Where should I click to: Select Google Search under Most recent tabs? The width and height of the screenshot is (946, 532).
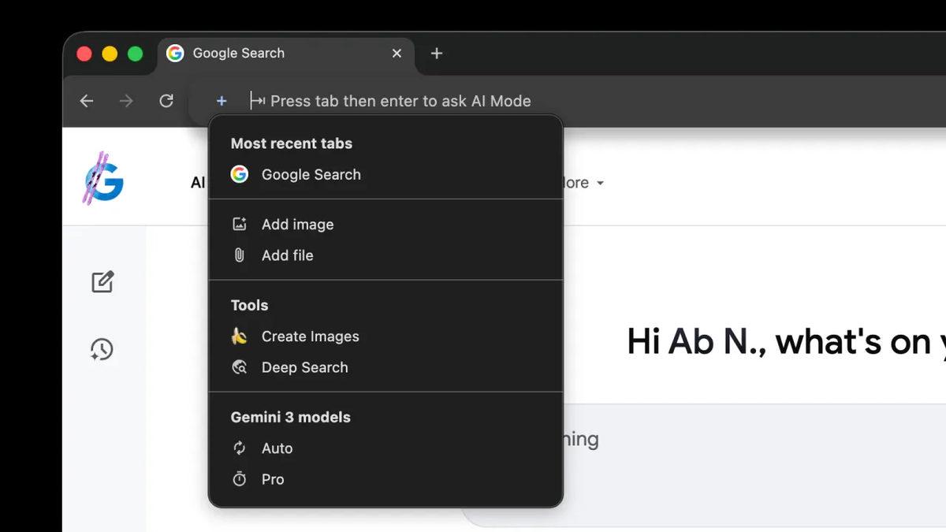(x=311, y=174)
